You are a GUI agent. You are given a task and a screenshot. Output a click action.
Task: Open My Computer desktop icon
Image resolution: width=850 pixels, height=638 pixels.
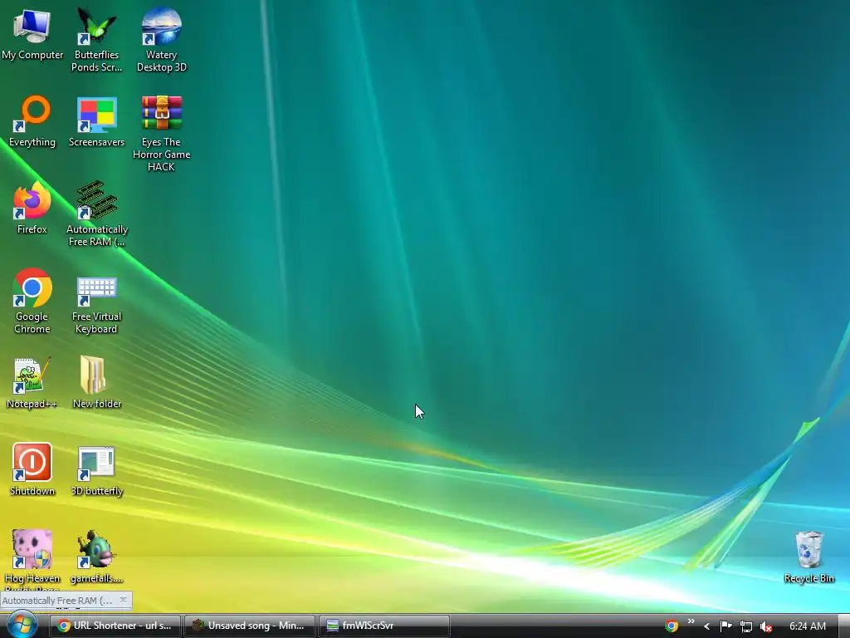click(32, 33)
